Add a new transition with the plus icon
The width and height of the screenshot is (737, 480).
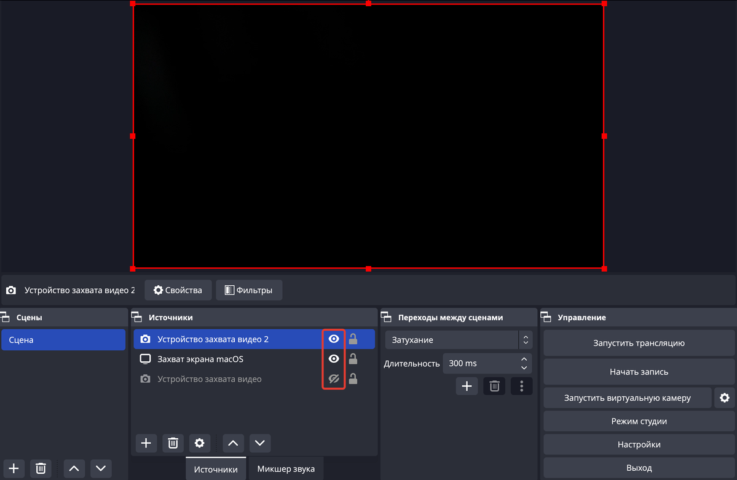(467, 386)
